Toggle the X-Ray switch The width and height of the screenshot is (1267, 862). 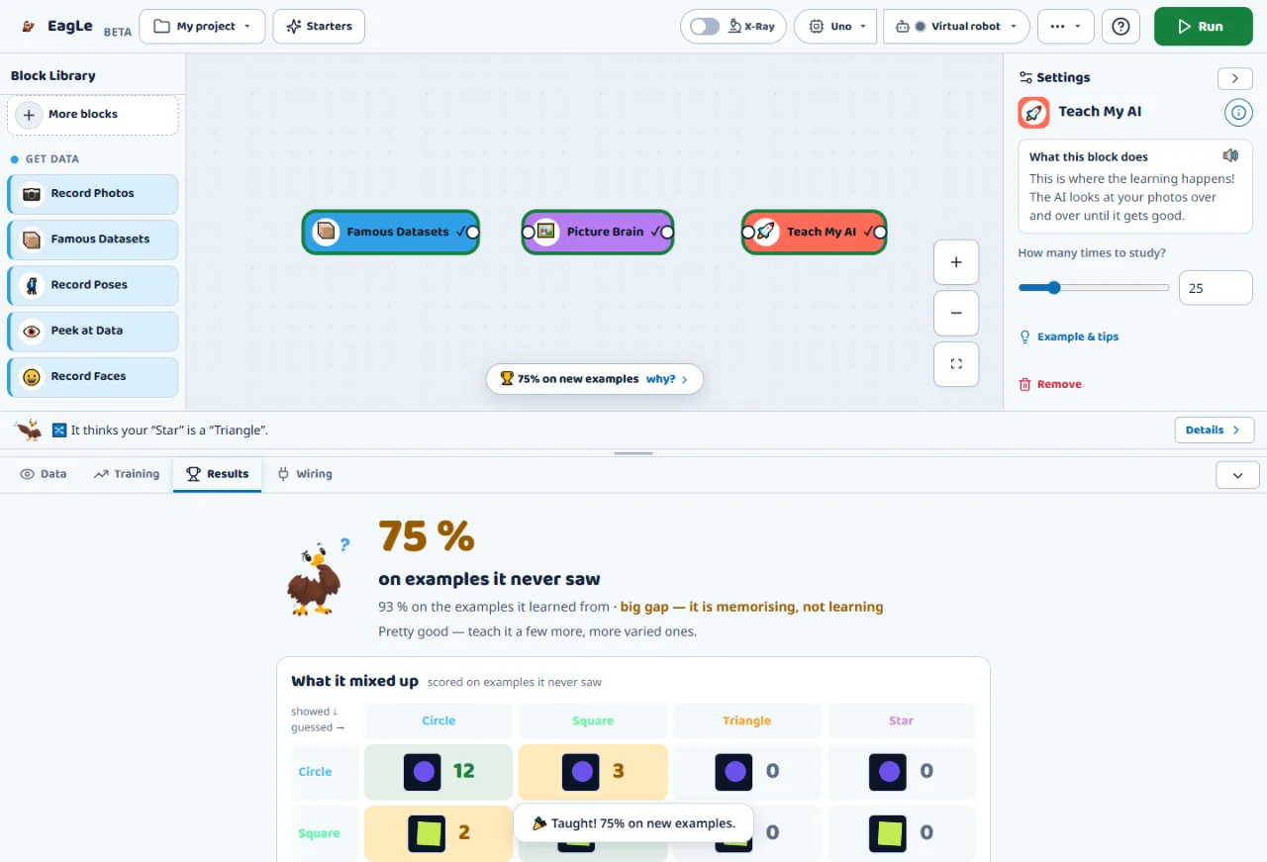(x=705, y=27)
